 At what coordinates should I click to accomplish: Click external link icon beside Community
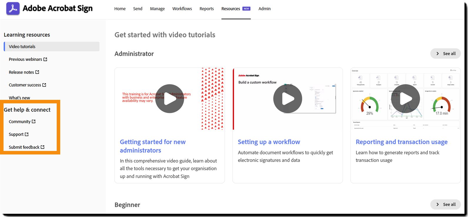[x=34, y=121]
